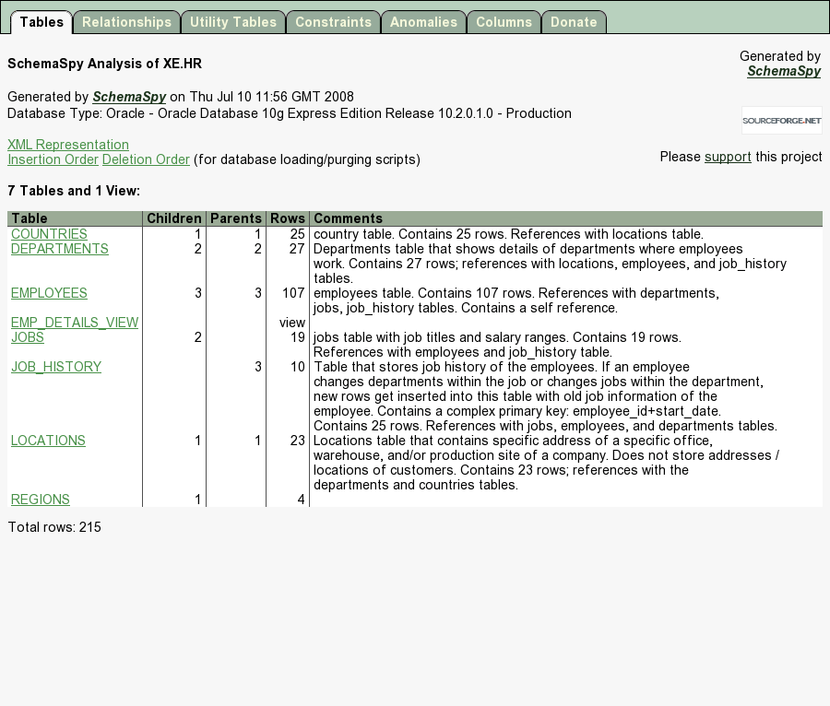Select the LOCATIONS table link

pos(48,441)
